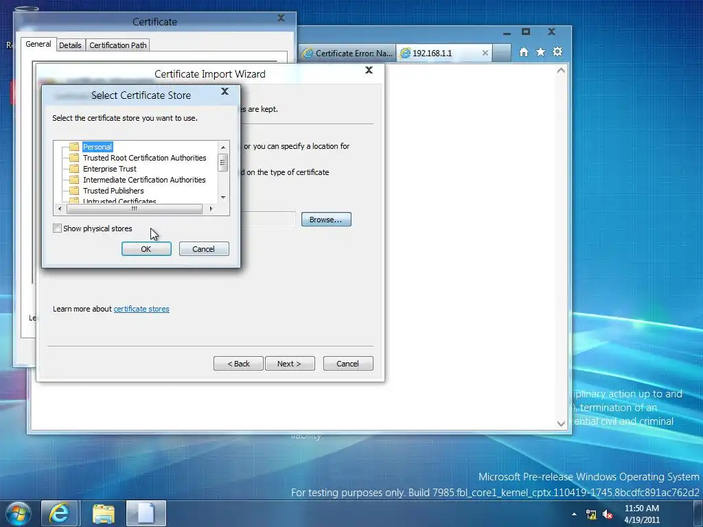Enable Show physical stores checkbox

click(x=58, y=229)
